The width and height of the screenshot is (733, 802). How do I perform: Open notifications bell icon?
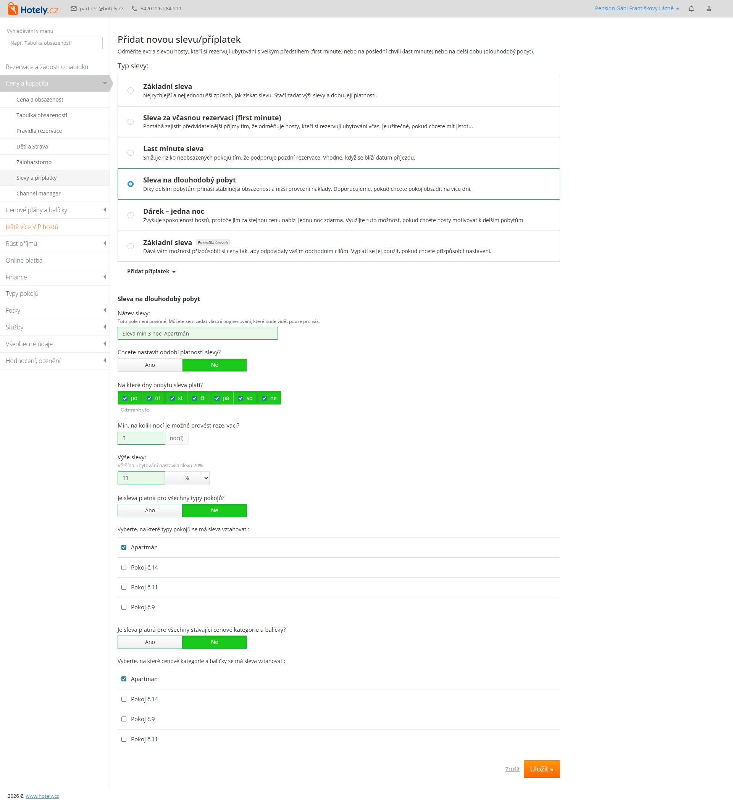coord(691,9)
